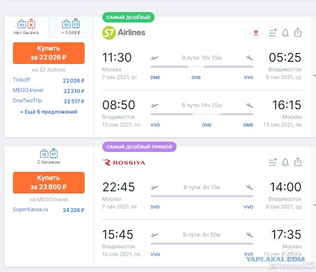Subscribe to price alerts with the S7 bell icon
Screen dimensions: 316x272
[285, 33]
